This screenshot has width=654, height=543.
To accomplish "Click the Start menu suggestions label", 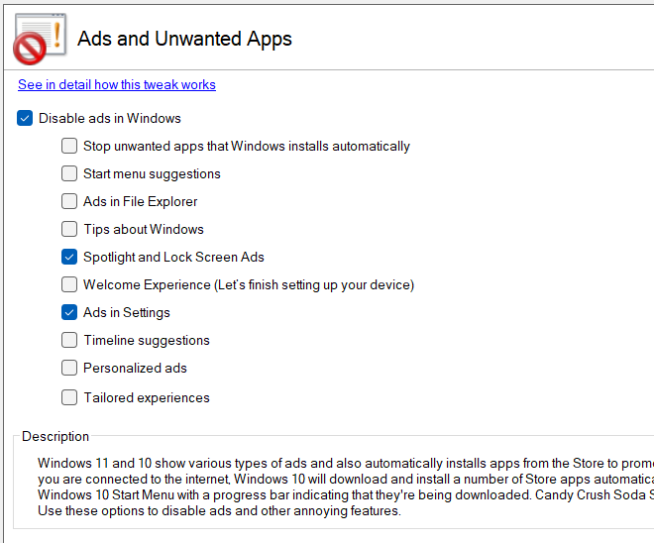I will (152, 174).
